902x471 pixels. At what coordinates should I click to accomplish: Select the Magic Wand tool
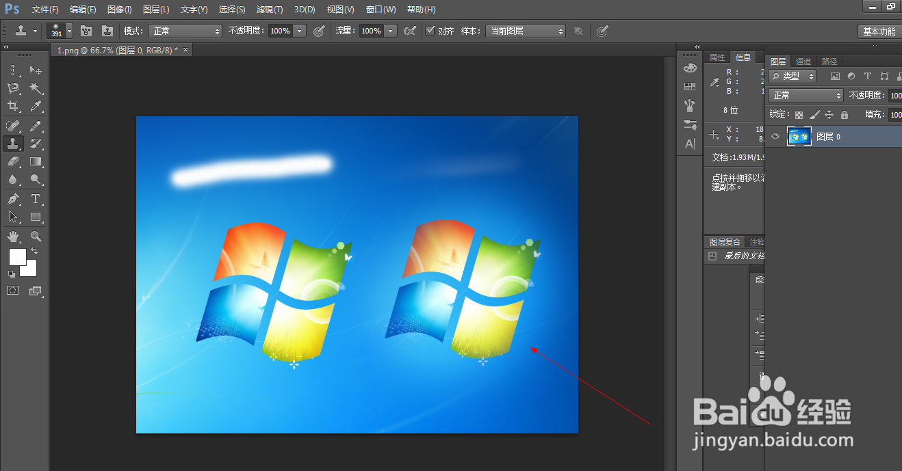(x=36, y=88)
